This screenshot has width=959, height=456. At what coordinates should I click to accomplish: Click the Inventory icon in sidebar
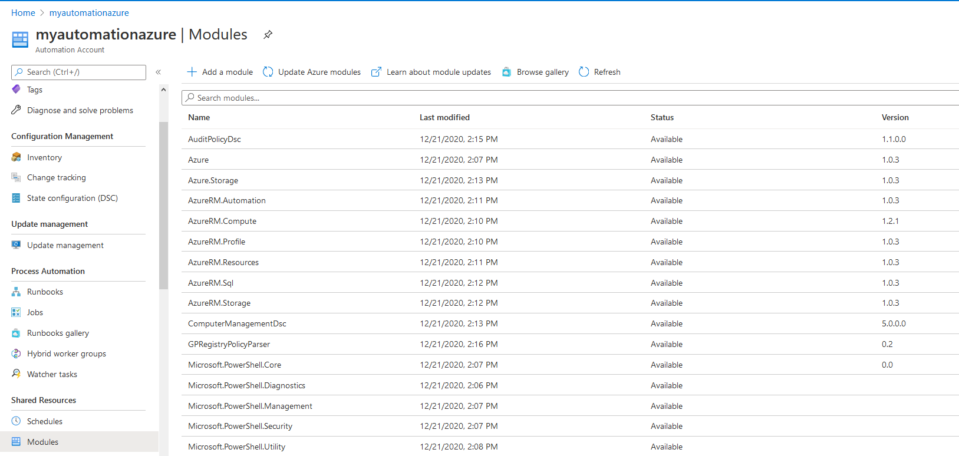(17, 157)
